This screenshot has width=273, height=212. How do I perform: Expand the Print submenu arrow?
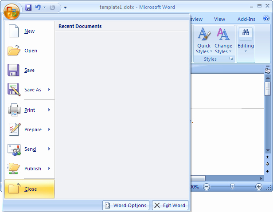pos(49,110)
